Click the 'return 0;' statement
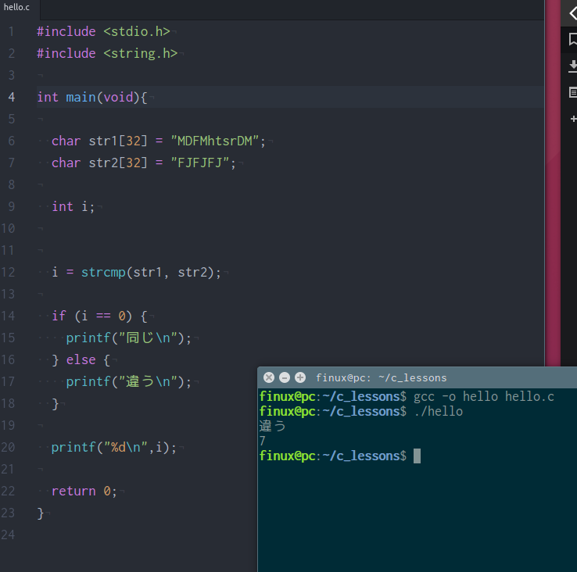577x572 pixels. [x=84, y=491]
